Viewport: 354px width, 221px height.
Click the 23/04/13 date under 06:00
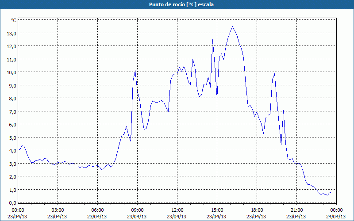click(x=97, y=217)
